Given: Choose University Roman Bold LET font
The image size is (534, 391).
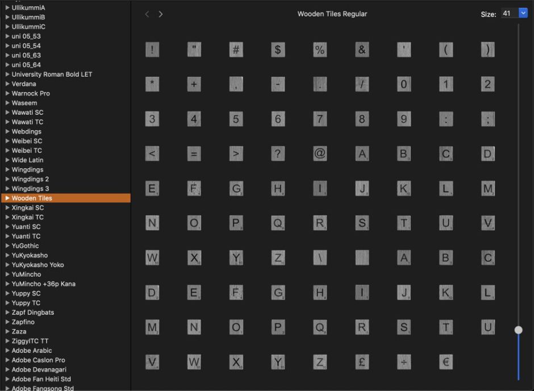Looking at the screenshot, I should pos(52,74).
